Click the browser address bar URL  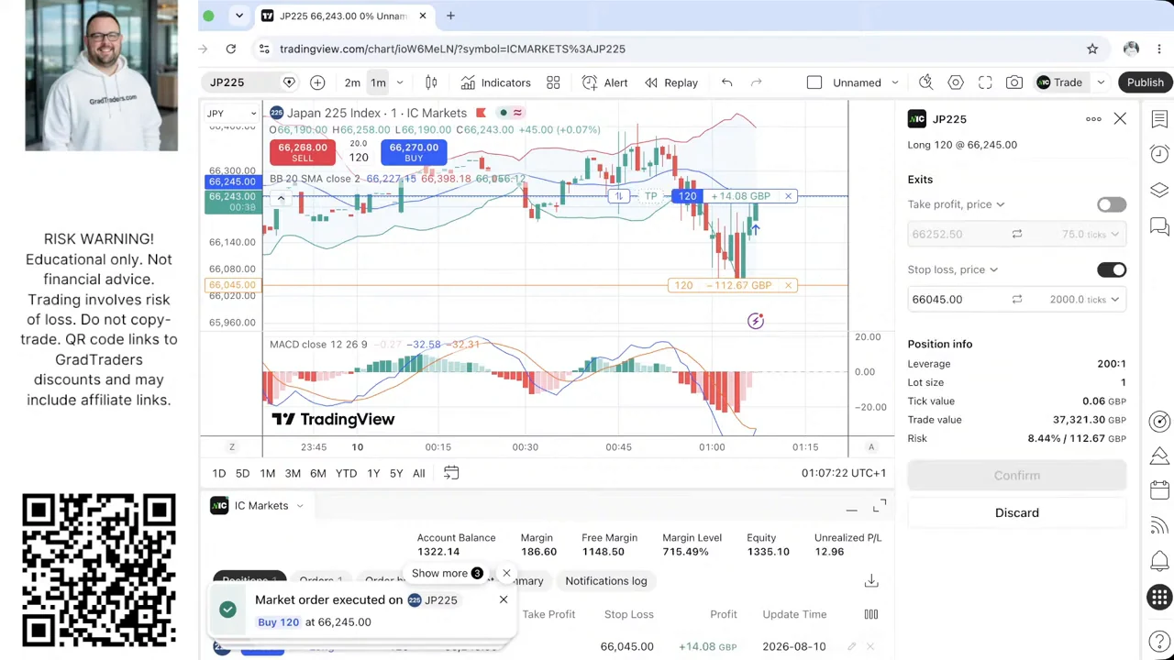452,49
